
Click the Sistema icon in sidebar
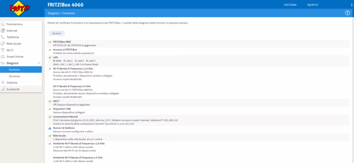3,83
